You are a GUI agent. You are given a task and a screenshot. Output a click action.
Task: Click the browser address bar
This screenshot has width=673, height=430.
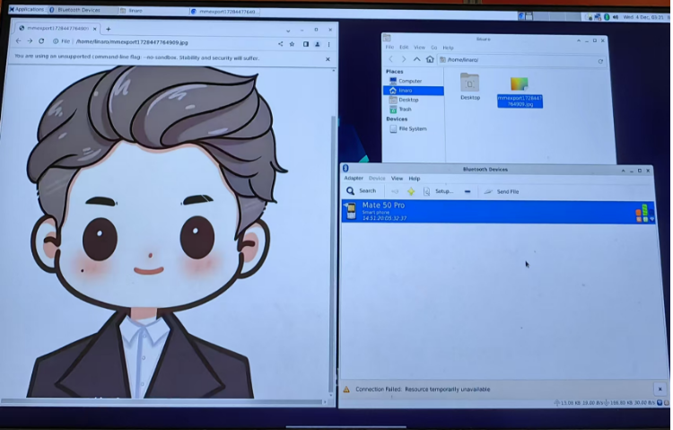[162, 41]
